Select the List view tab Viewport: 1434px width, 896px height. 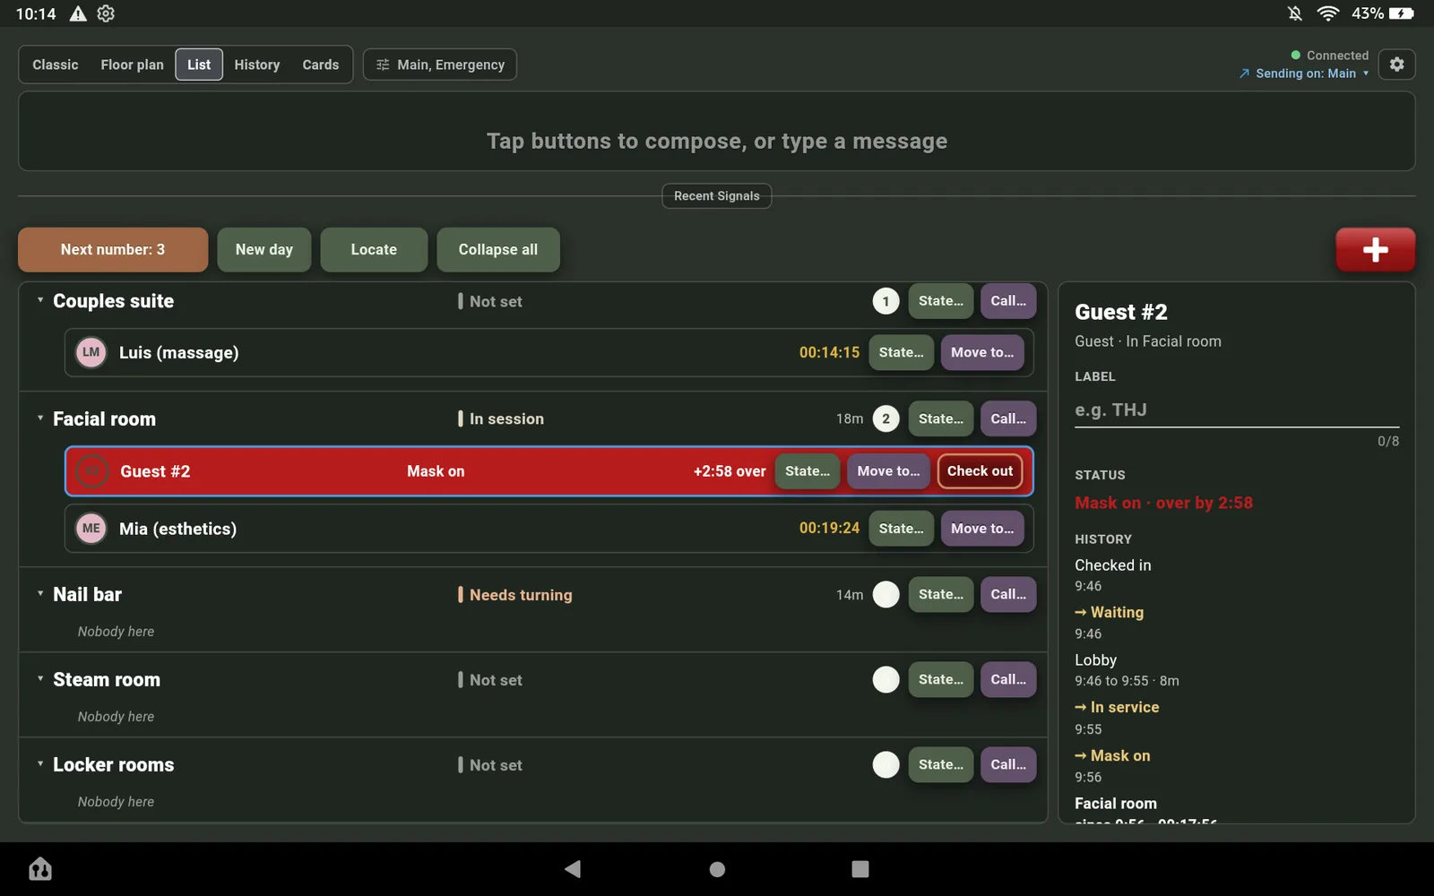(x=199, y=65)
